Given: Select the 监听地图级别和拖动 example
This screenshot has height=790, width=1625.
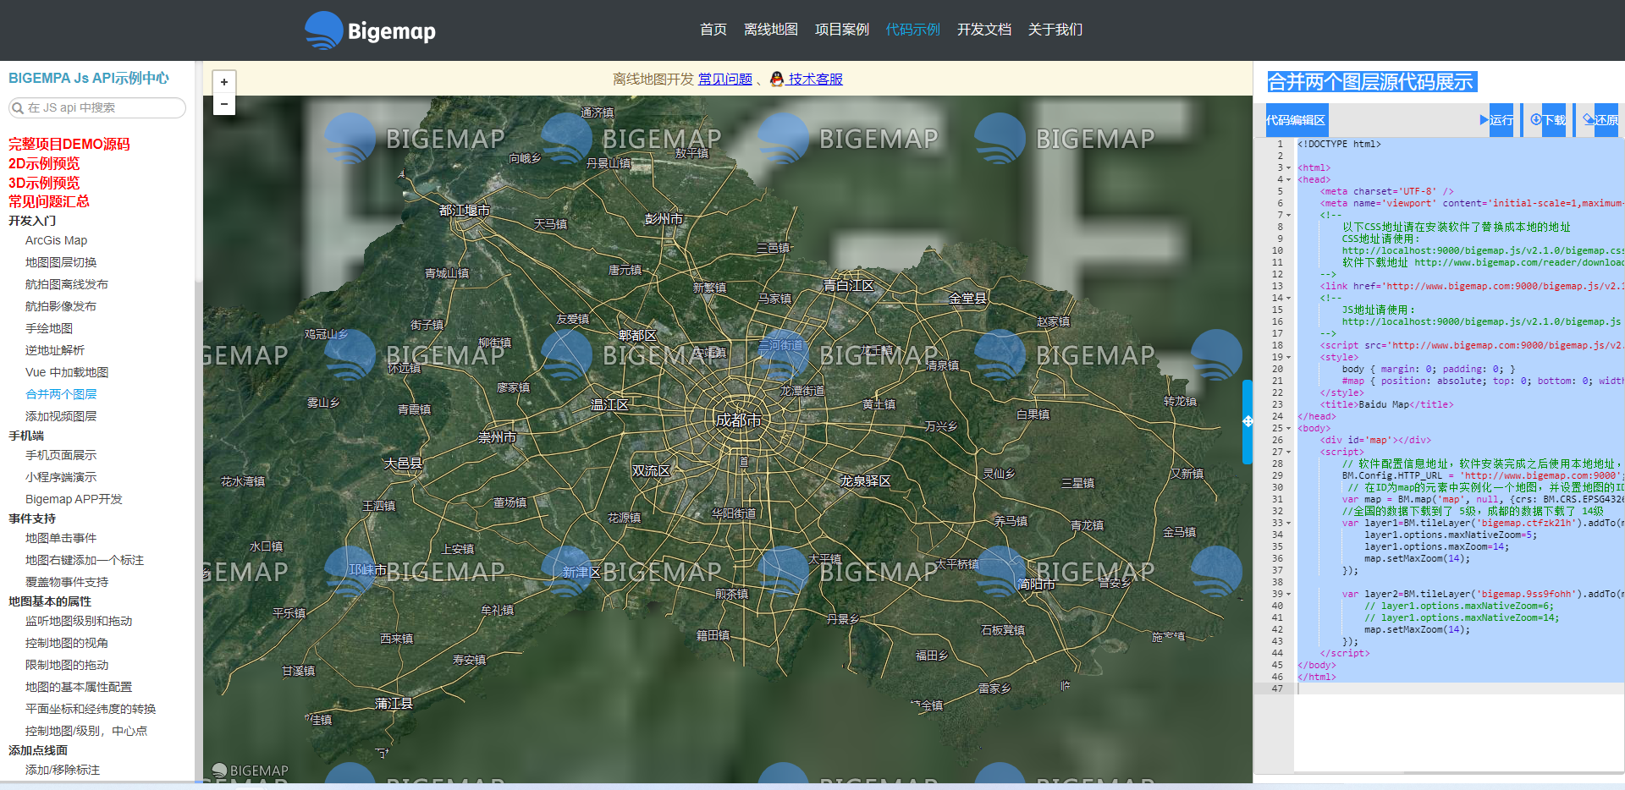Looking at the screenshot, I should click(79, 621).
